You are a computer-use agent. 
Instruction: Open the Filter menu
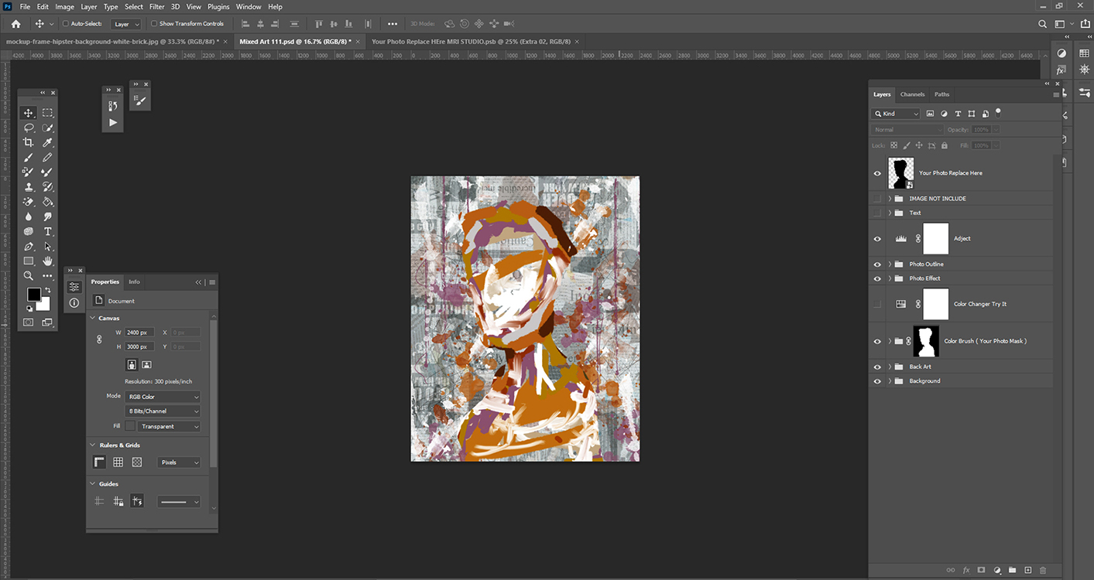(157, 7)
